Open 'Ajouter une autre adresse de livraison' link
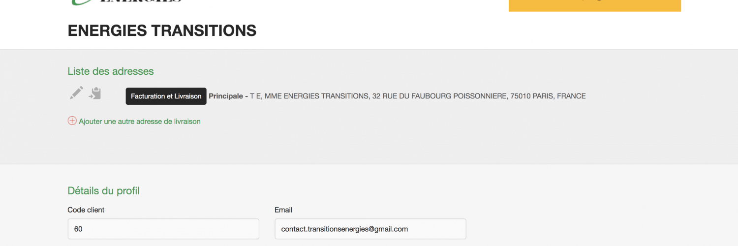The image size is (738, 246). tap(140, 121)
